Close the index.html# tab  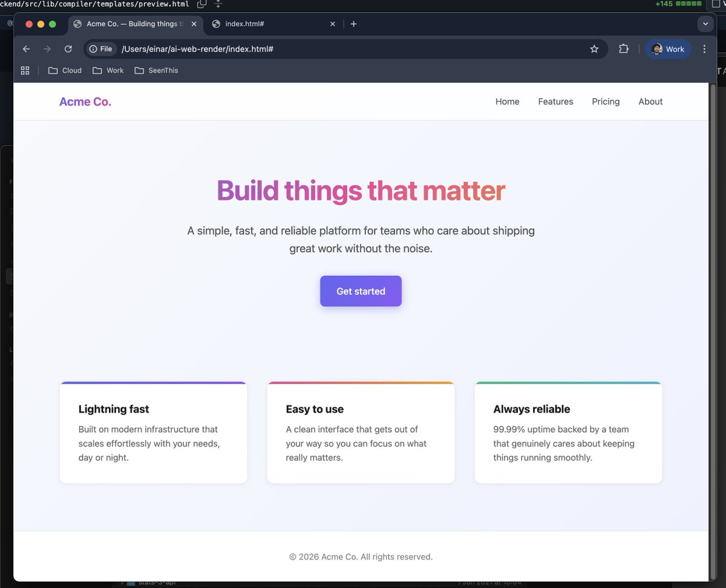pos(332,24)
